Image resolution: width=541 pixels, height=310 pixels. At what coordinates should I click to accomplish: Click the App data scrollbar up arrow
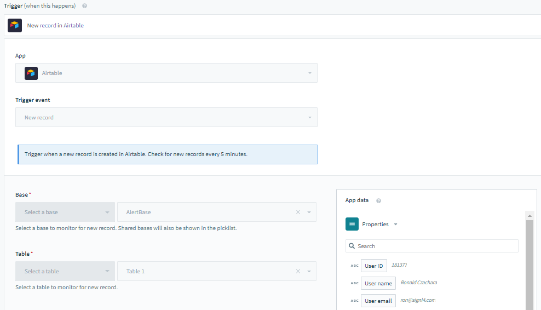click(x=530, y=215)
